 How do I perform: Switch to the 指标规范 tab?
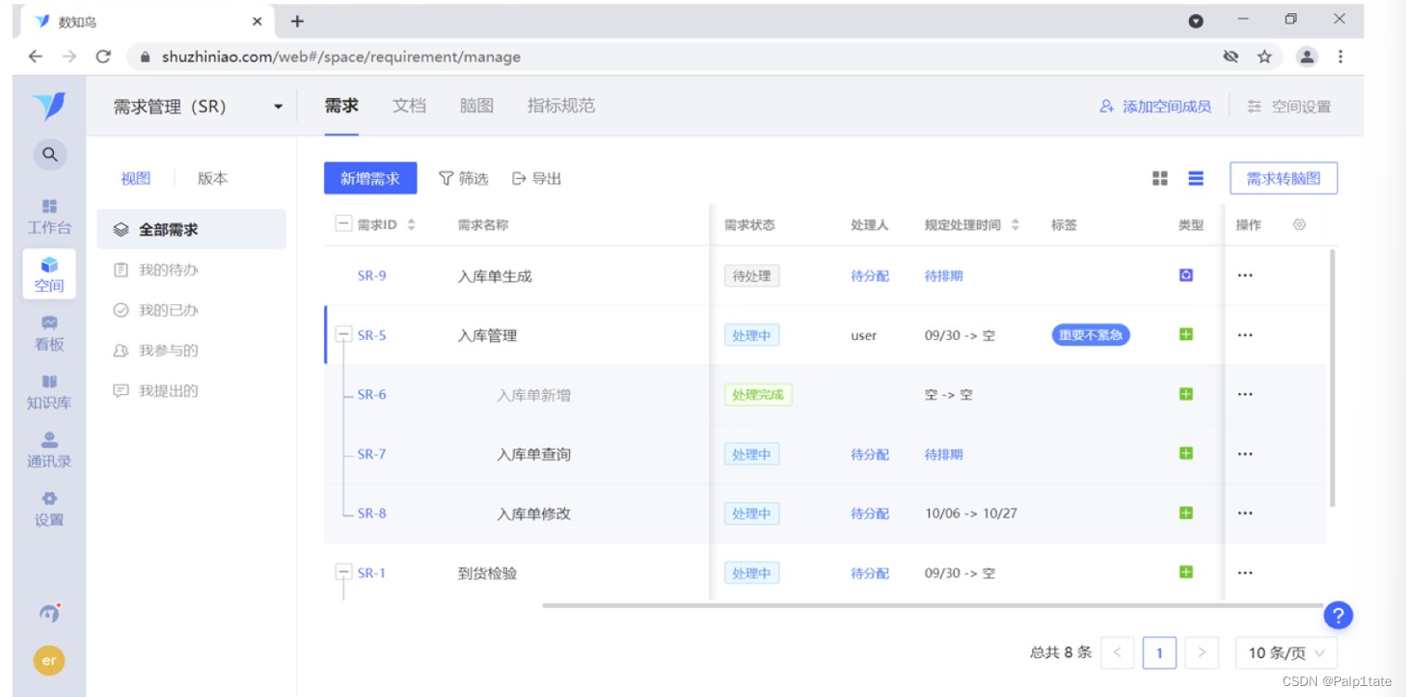pyautogui.click(x=561, y=106)
